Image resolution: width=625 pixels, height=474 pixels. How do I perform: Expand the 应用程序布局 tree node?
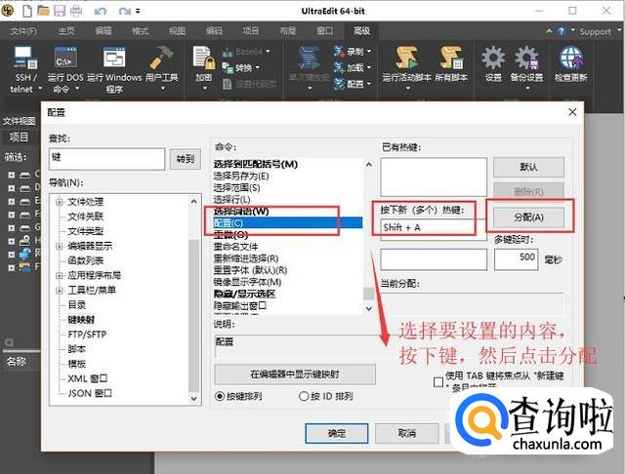point(60,275)
